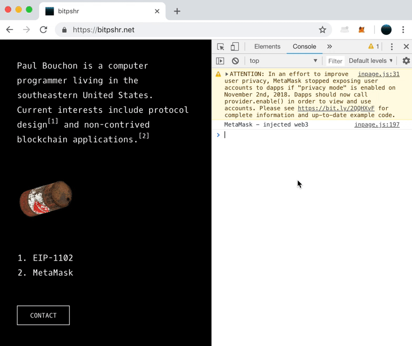Close the DevTools panel
This screenshot has width=412, height=346.
pos(406,46)
